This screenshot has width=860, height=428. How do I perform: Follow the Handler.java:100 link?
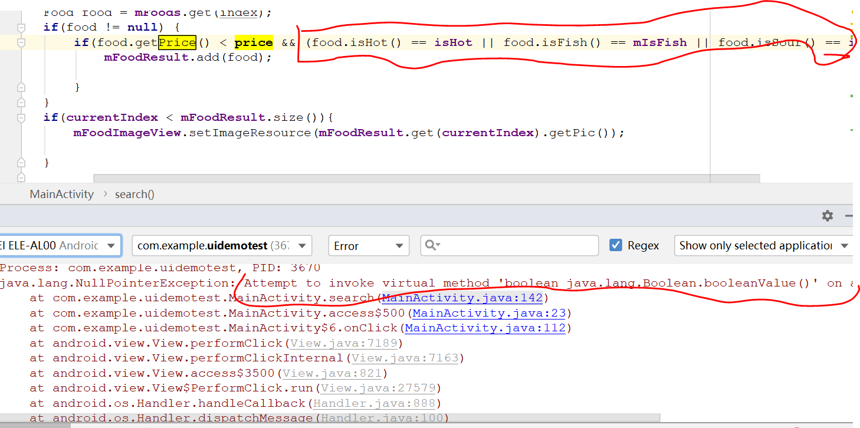click(x=382, y=417)
